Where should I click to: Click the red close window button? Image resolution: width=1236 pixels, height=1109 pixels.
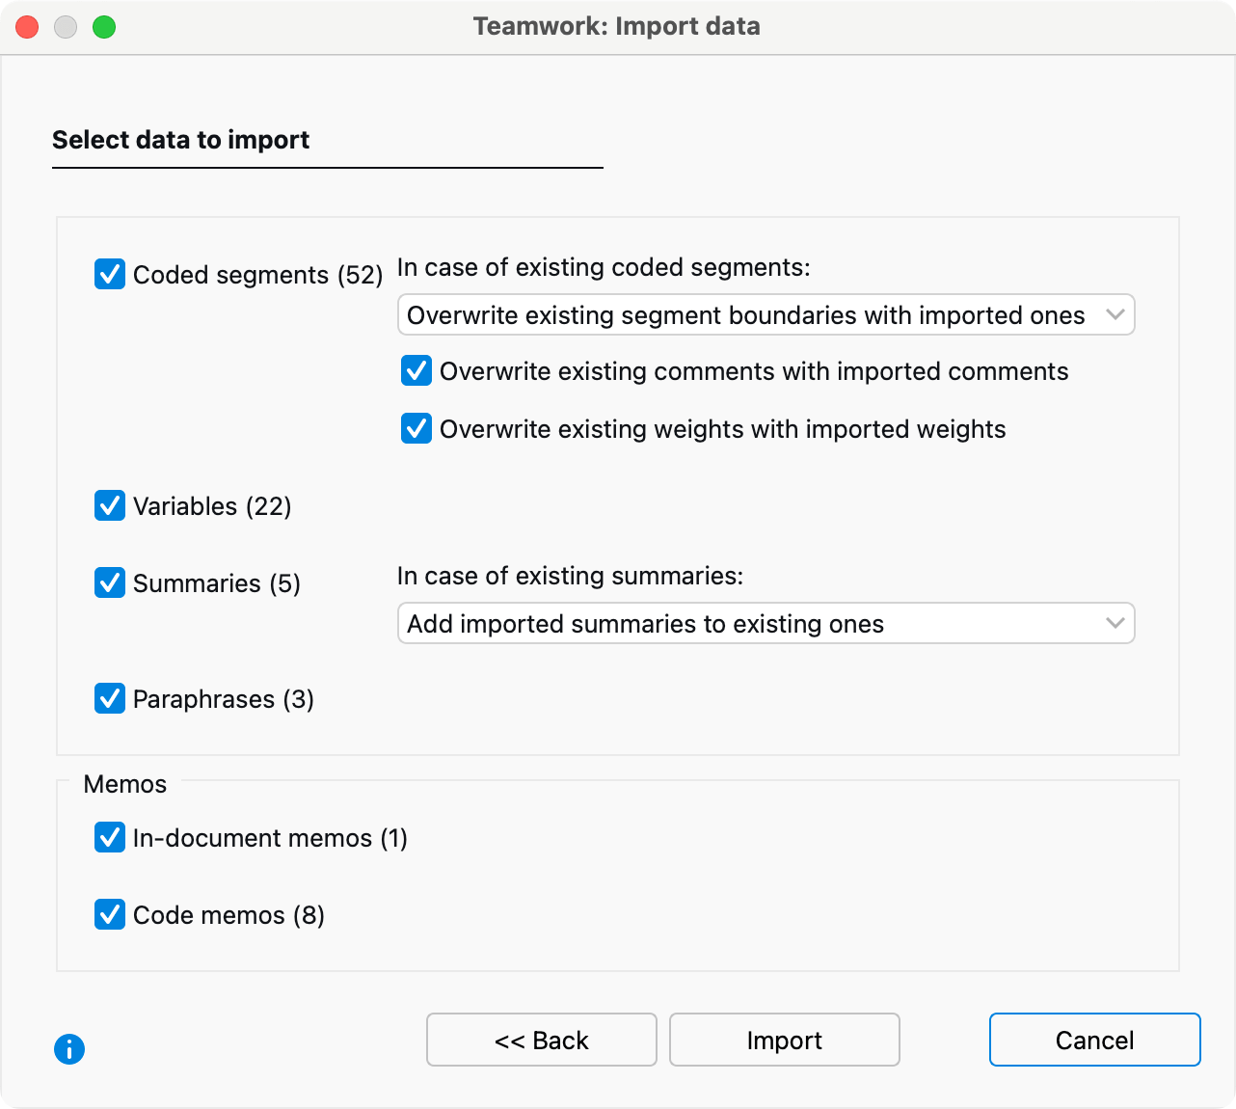click(27, 27)
